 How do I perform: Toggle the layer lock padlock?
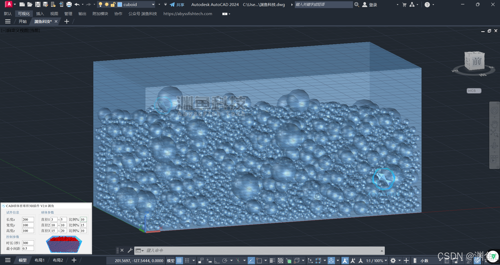tap(113, 4)
